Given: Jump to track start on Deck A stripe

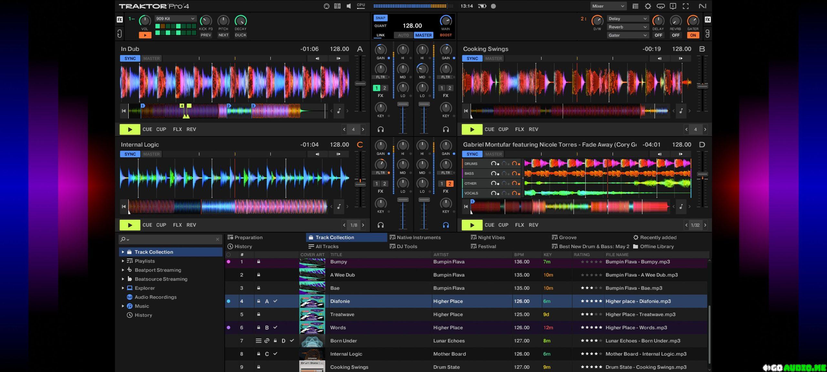Looking at the screenshot, I should pos(124,111).
